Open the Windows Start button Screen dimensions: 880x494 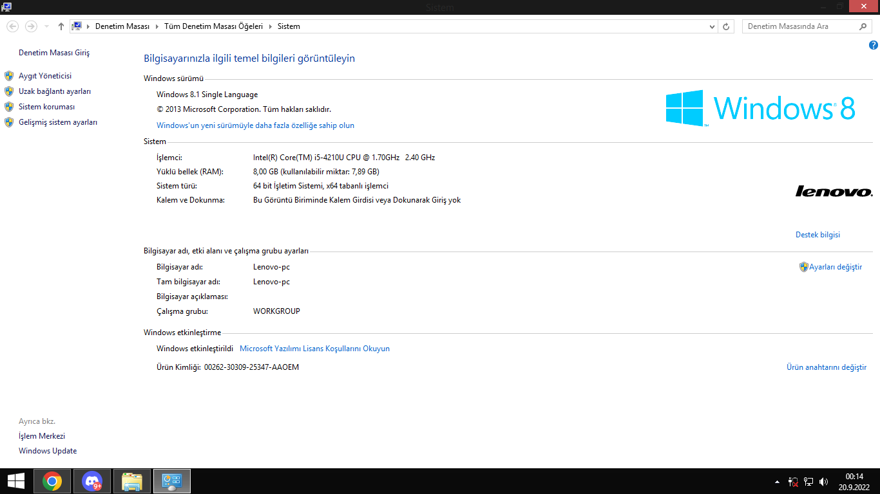click(x=16, y=481)
